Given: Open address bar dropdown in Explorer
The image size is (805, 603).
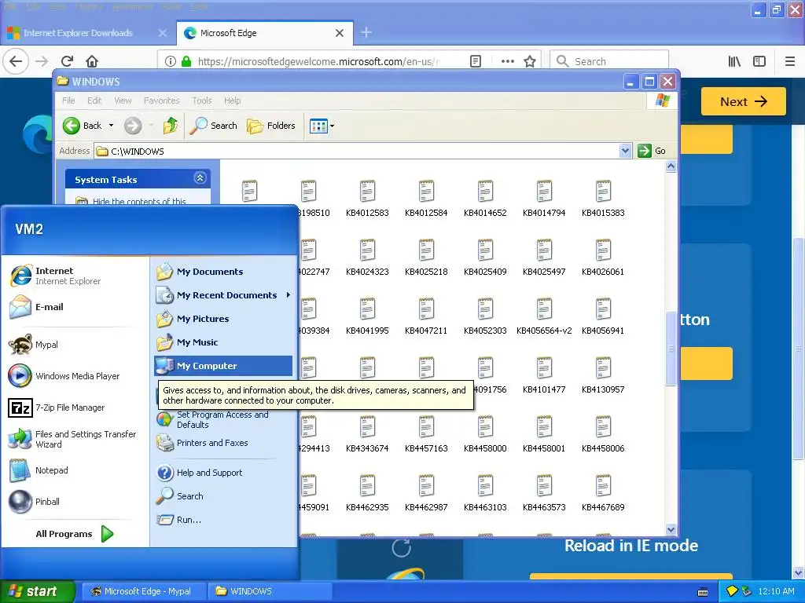Looking at the screenshot, I should [625, 151].
